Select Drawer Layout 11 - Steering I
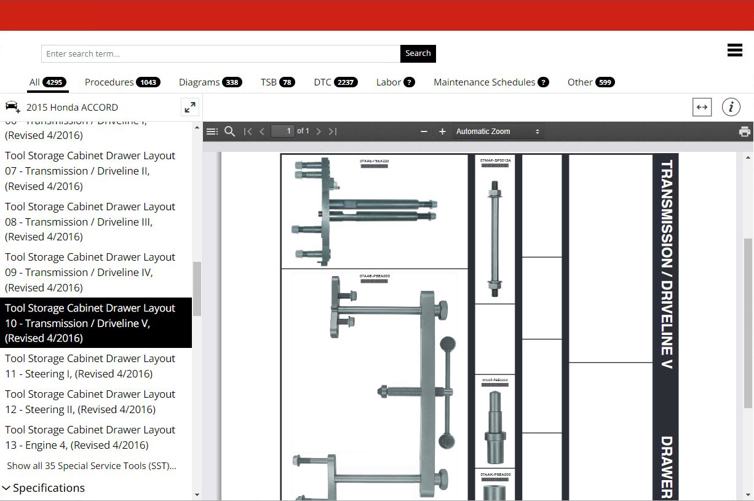This screenshot has height=501, width=754. [x=90, y=366]
